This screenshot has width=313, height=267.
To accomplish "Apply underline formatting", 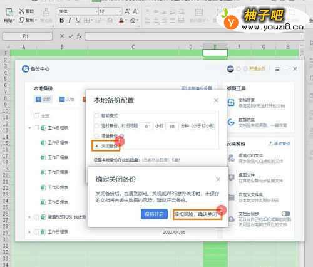I will pyautogui.click(x=78, y=20).
